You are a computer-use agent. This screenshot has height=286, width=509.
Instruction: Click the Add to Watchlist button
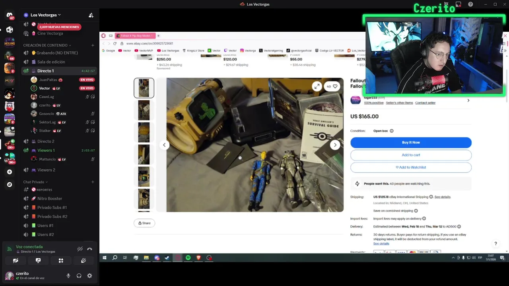[411, 167]
